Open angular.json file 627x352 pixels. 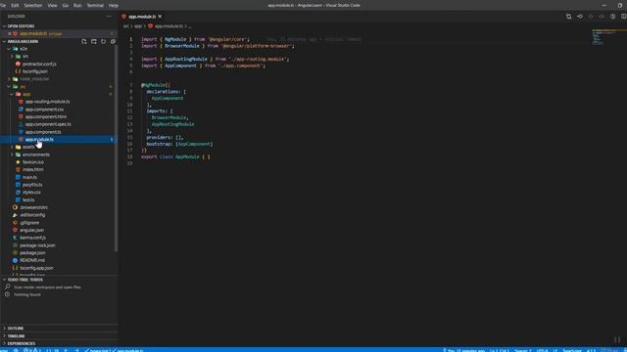(31, 231)
